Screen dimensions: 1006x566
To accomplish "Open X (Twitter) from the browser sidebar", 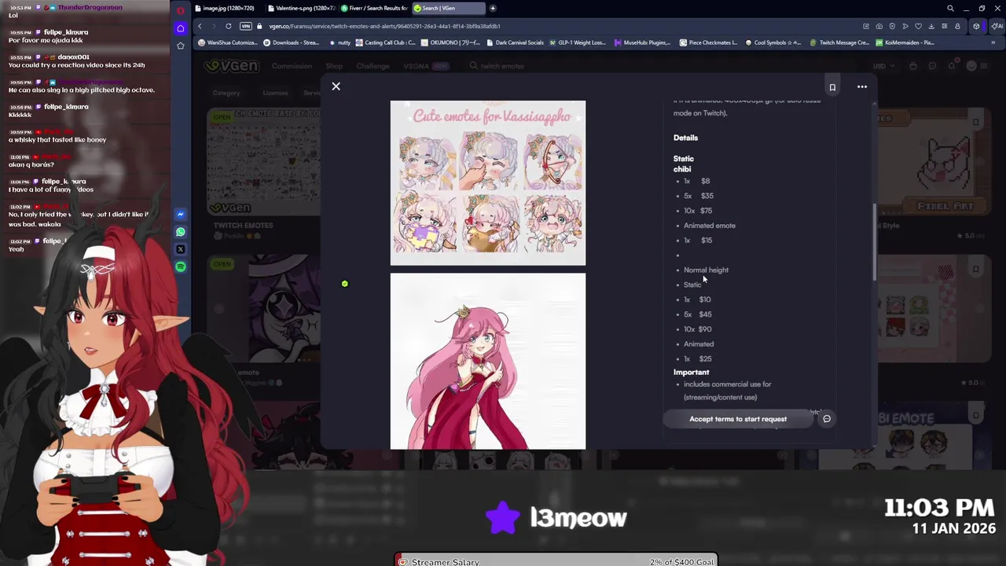I will (x=180, y=249).
